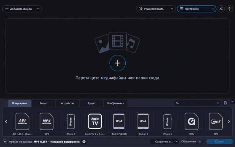Click the round plus add-media button
This screenshot has height=147, width=235.
[118, 63]
